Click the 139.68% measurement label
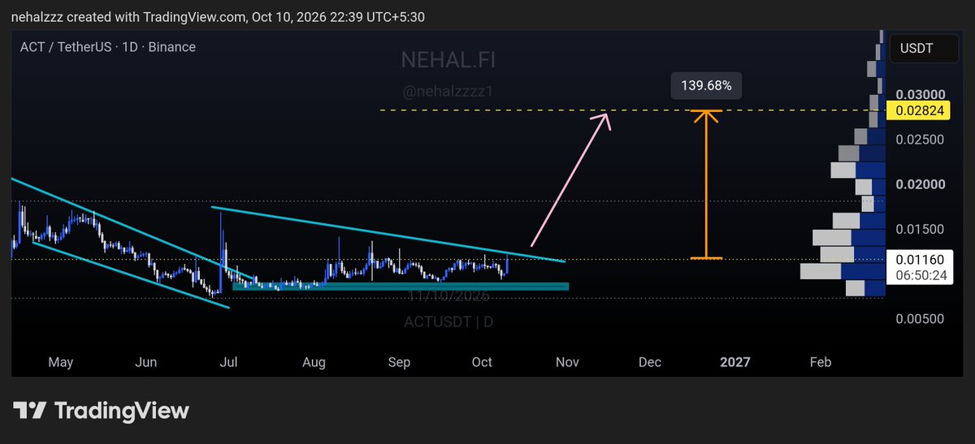Image resolution: width=975 pixels, height=444 pixels. [x=706, y=85]
